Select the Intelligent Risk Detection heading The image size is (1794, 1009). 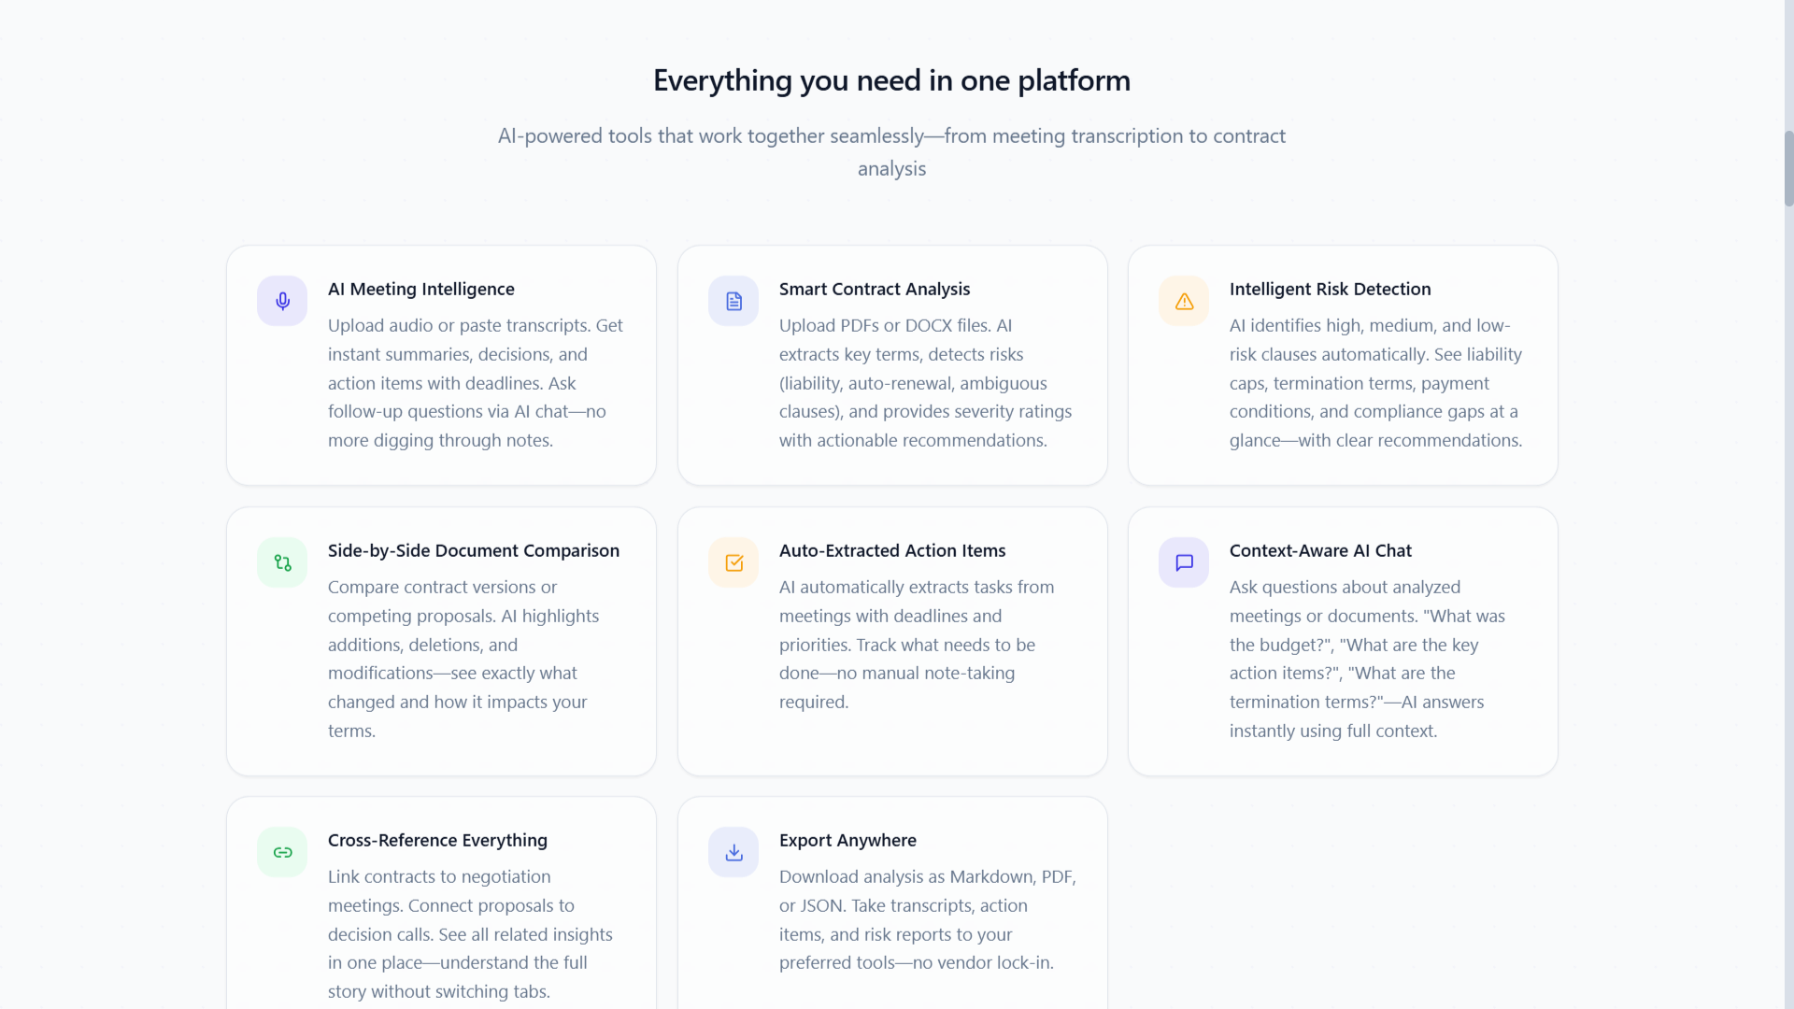(1330, 290)
